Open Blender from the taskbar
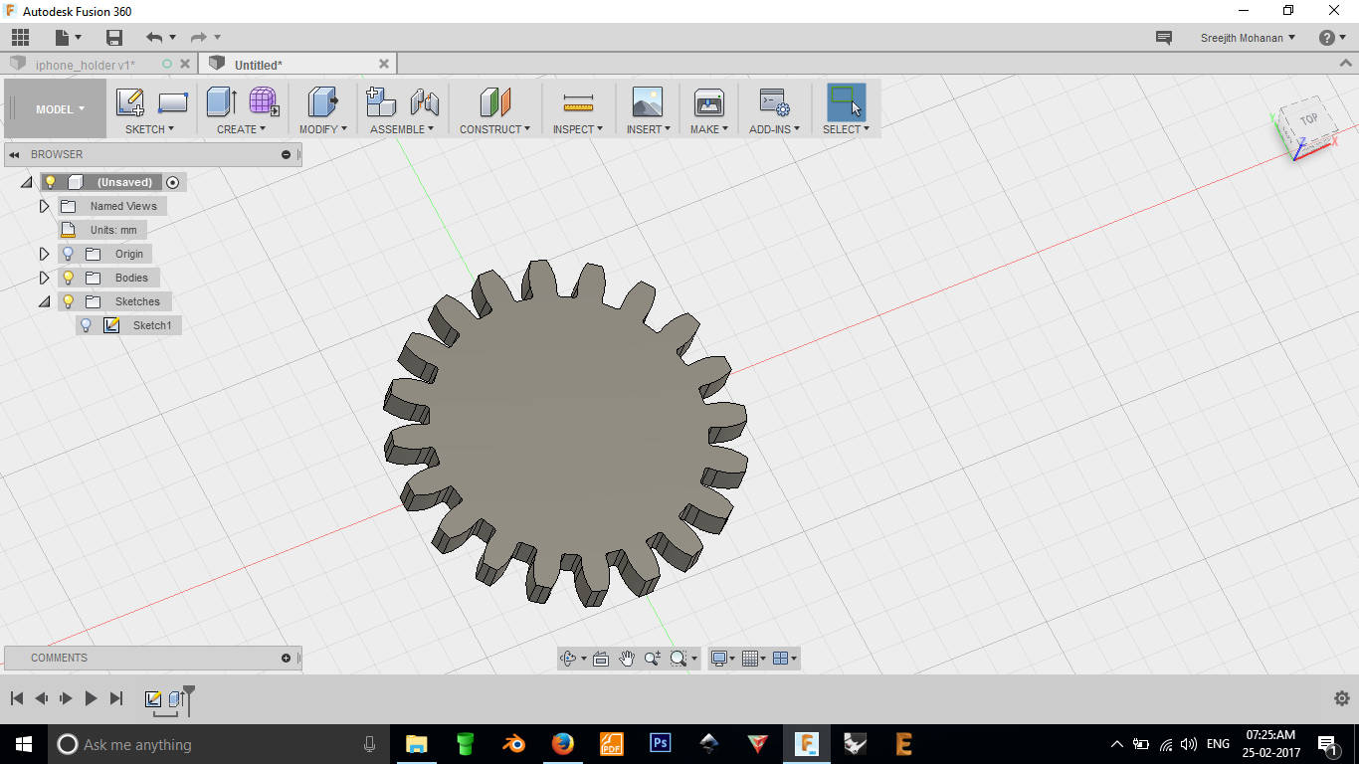1359x764 pixels. click(513, 744)
